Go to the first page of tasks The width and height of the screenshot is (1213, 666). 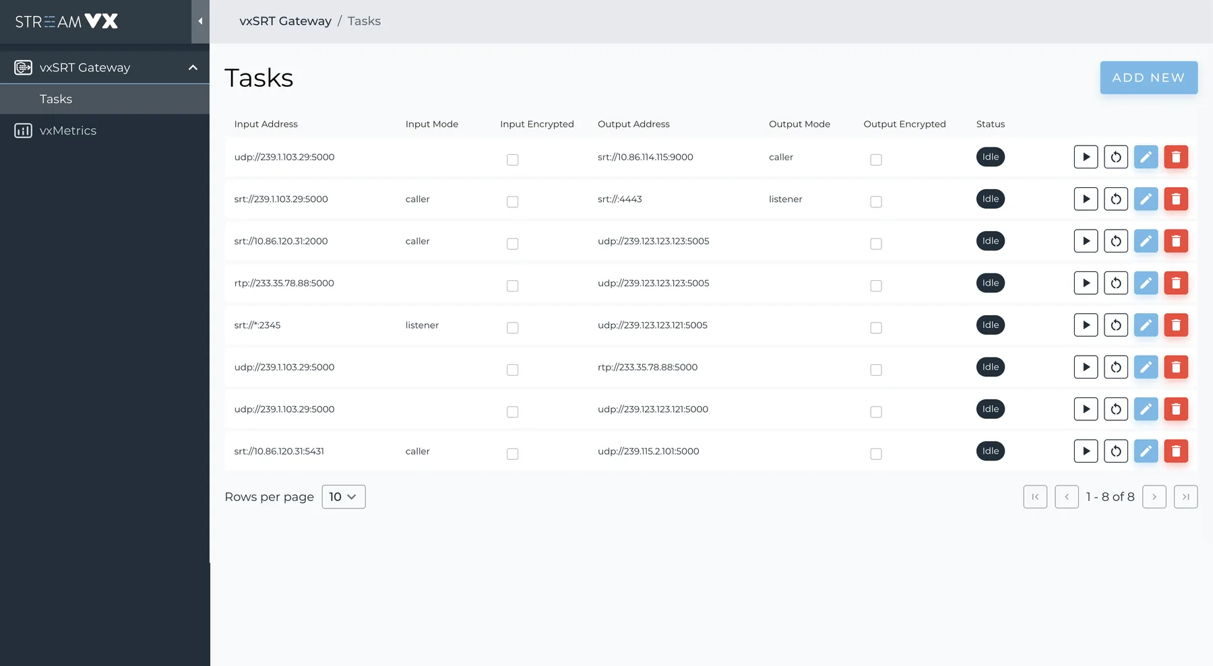tap(1035, 497)
